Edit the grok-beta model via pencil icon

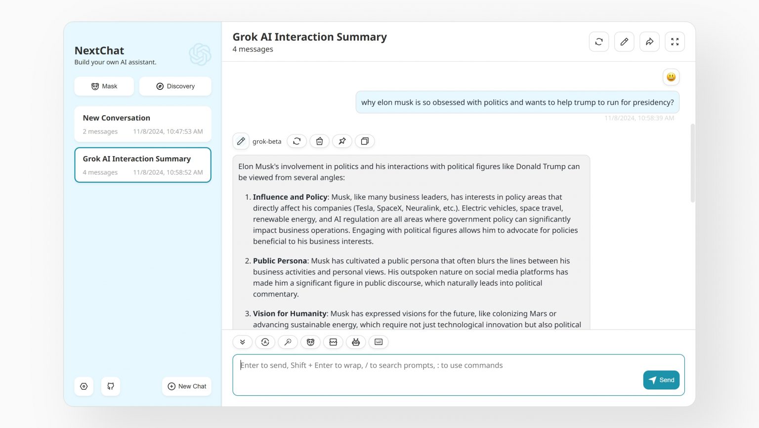tap(241, 141)
